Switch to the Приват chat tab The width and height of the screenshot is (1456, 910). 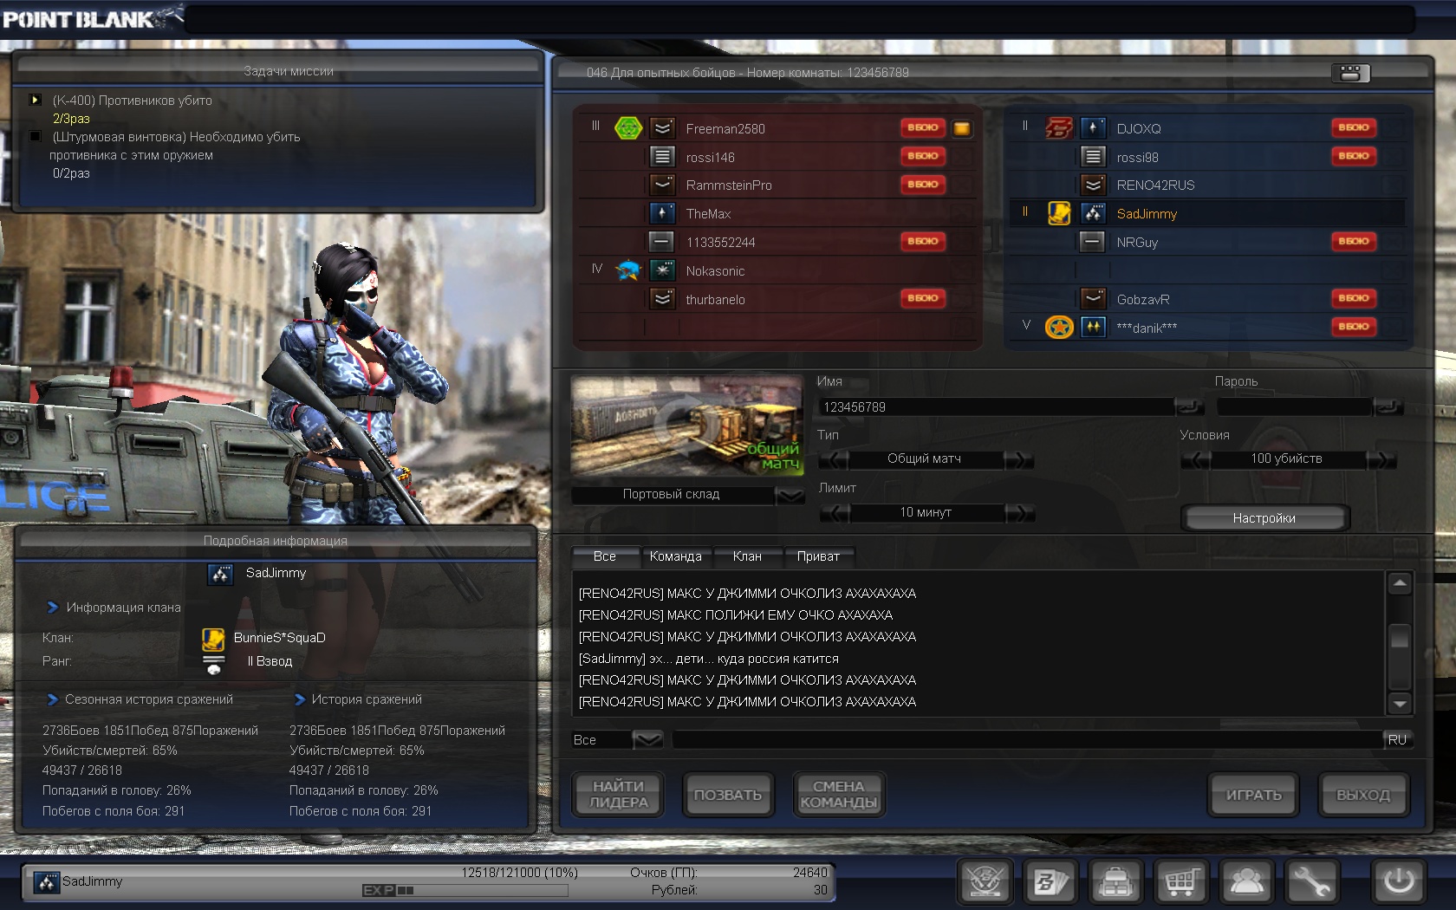817,556
